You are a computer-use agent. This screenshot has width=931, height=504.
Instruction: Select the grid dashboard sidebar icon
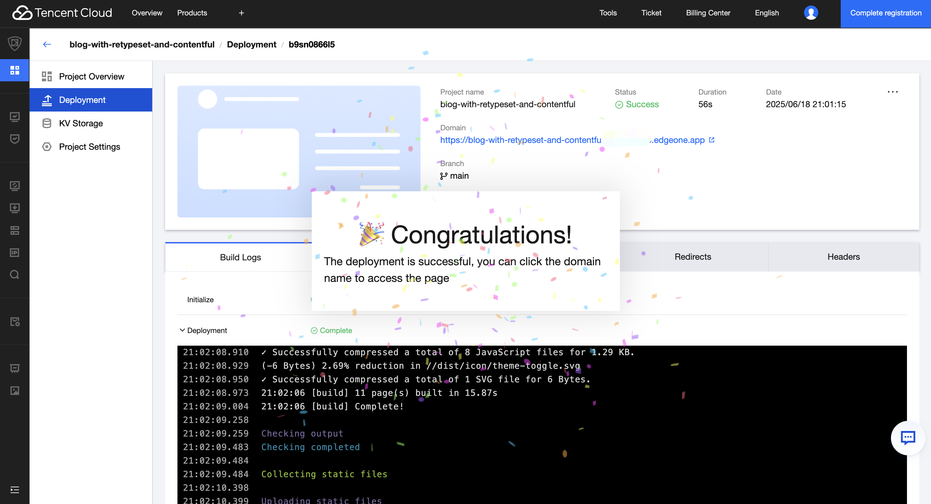click(x=14, y=70)
